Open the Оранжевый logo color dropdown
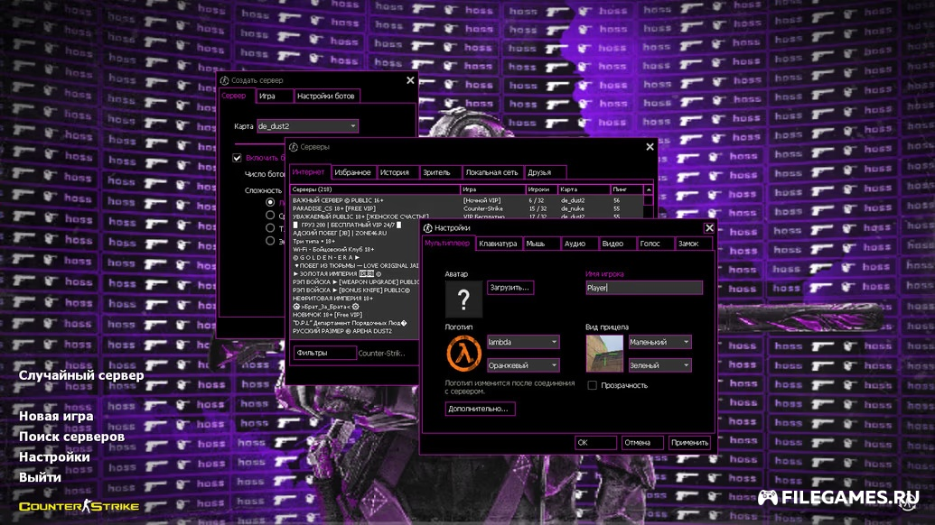 click(522, 364)
